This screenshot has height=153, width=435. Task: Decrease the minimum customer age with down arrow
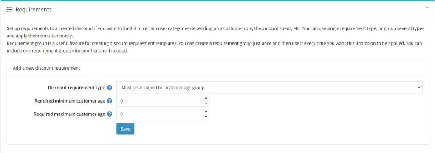coord(206,104)
